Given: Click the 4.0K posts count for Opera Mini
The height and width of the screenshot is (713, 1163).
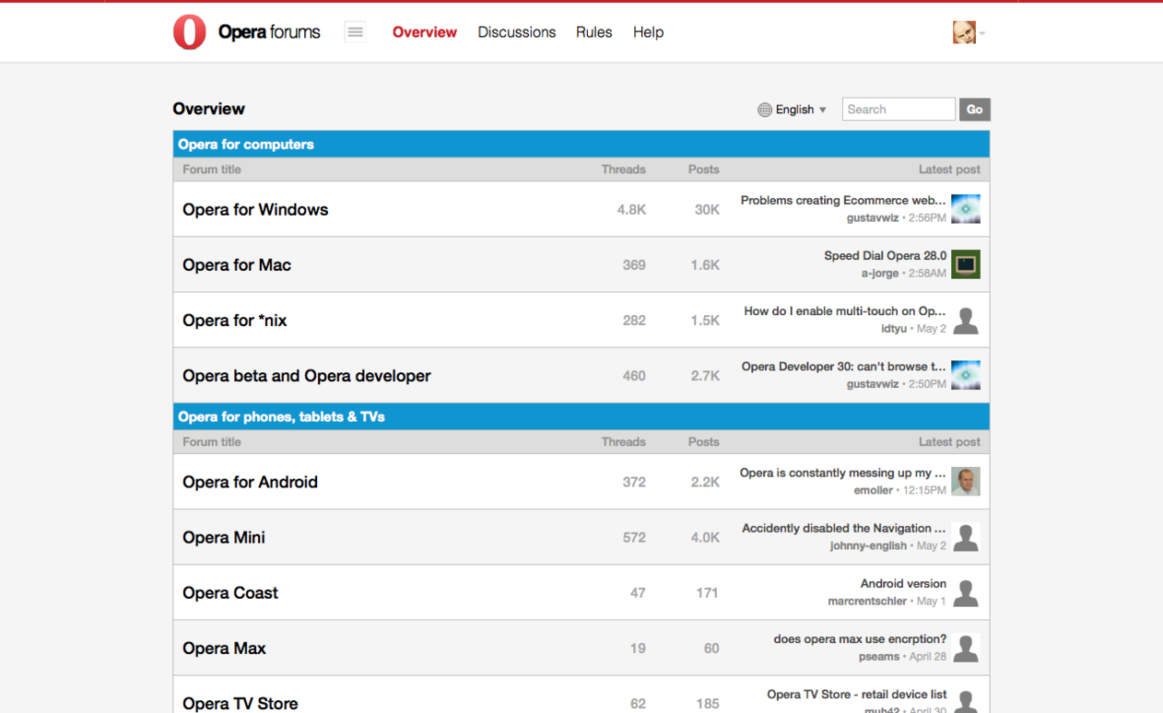Looking at the screenshot, I should pyautogui.click(x=705, y=538).
